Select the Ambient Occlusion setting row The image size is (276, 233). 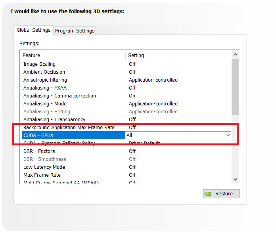click(44, 72)
